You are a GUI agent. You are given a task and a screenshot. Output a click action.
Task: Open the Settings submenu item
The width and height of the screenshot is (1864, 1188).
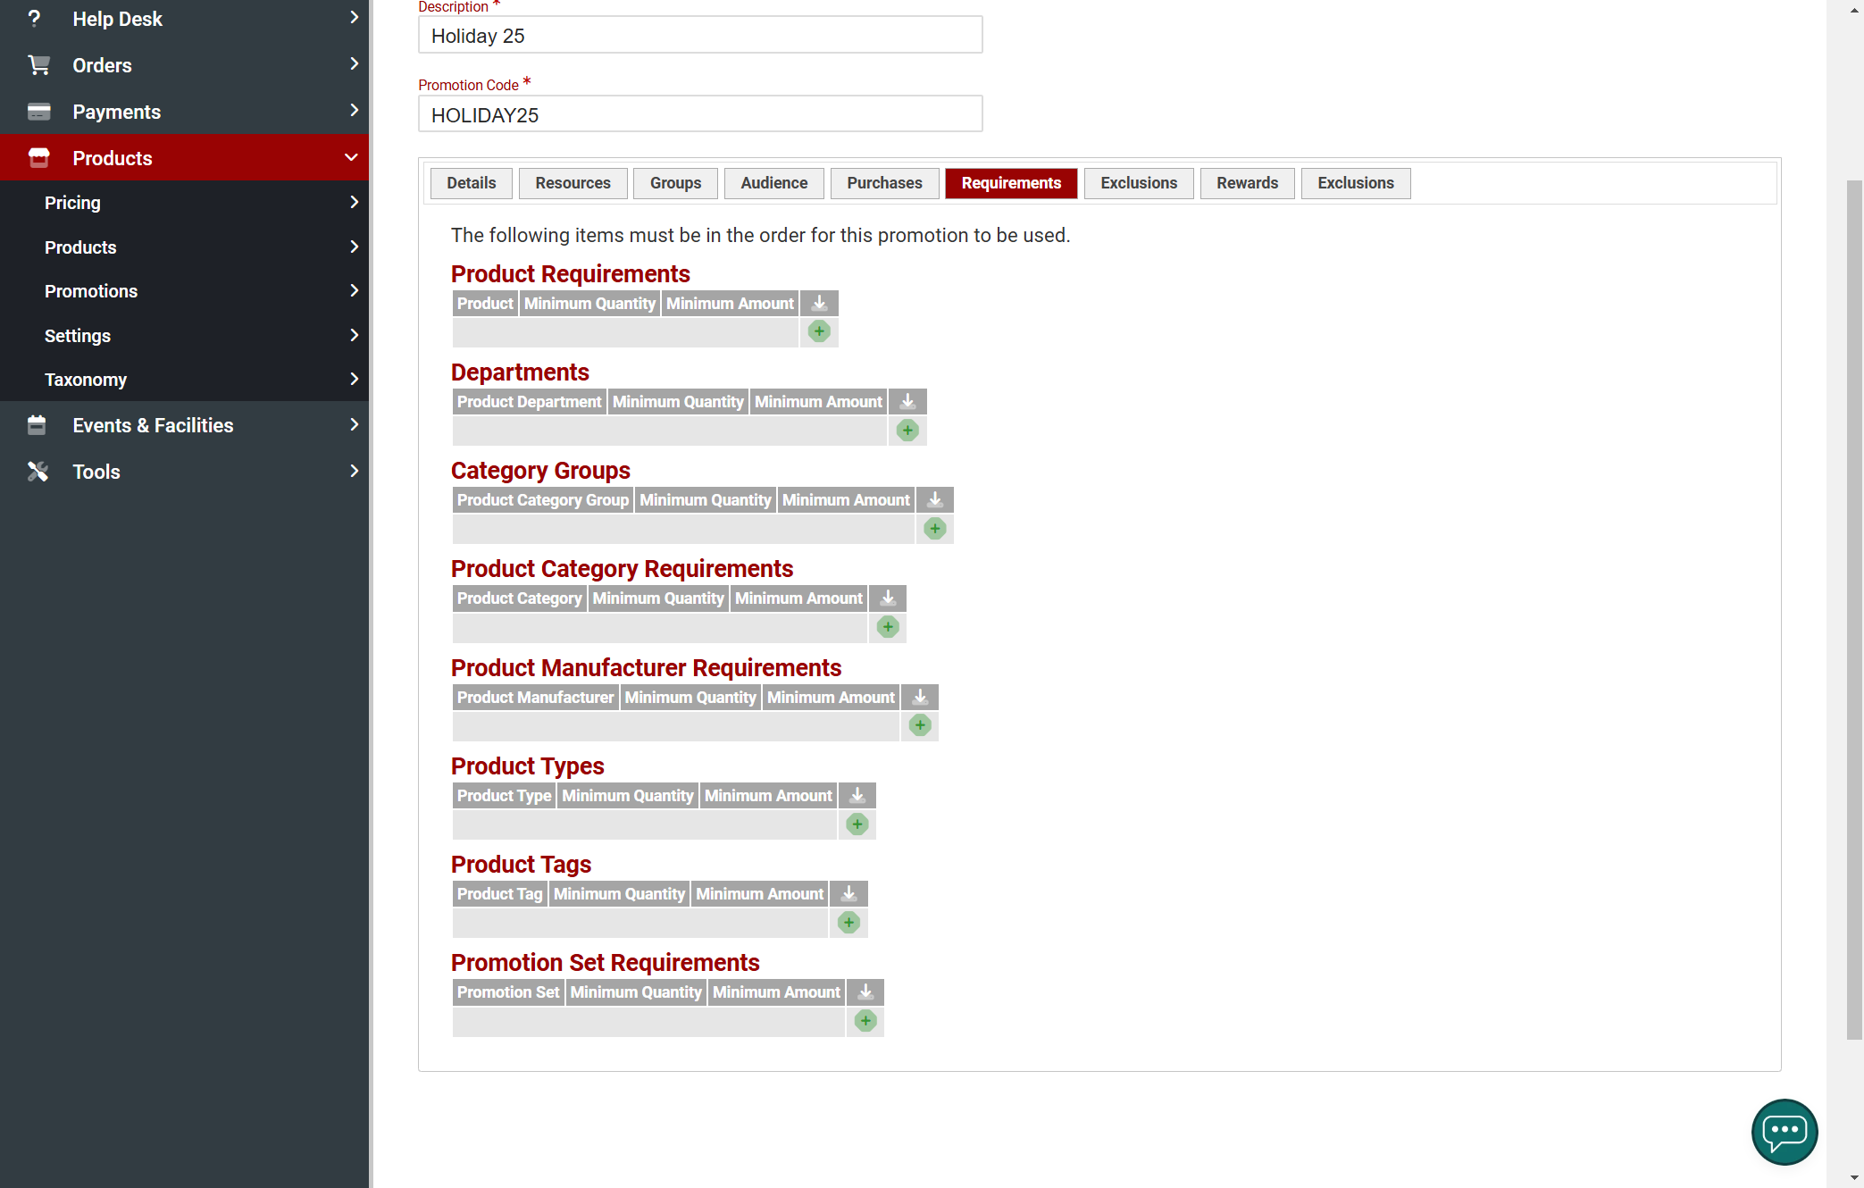click(184, 336)
